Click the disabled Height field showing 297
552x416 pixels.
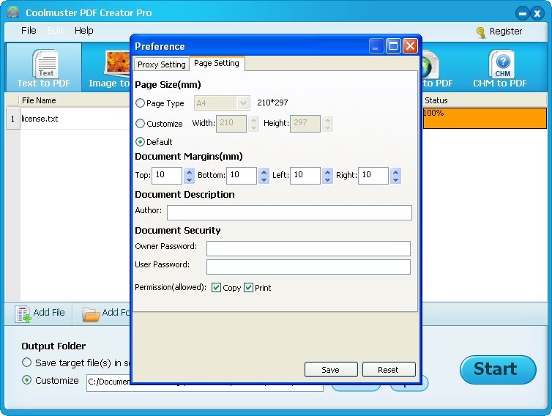coord(305,124)
